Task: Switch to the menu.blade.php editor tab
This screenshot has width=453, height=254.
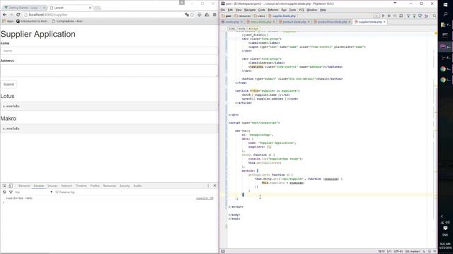Action: coord(261,22)
